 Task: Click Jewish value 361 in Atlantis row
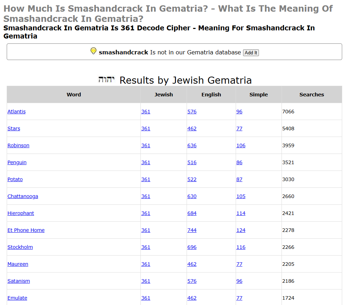[x=146, y=112]
